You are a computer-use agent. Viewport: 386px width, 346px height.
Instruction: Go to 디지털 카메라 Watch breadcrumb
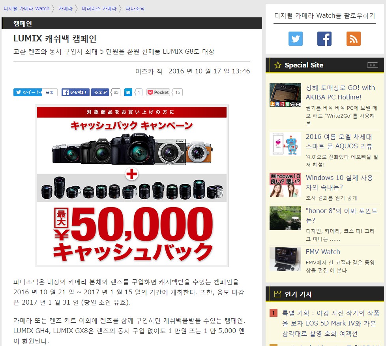click(26, 8)
